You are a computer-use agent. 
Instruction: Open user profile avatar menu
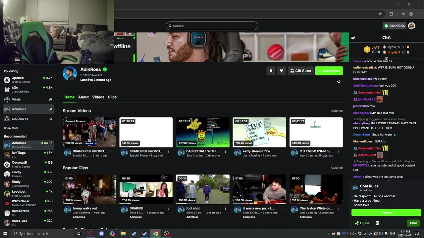click(412, 26)
